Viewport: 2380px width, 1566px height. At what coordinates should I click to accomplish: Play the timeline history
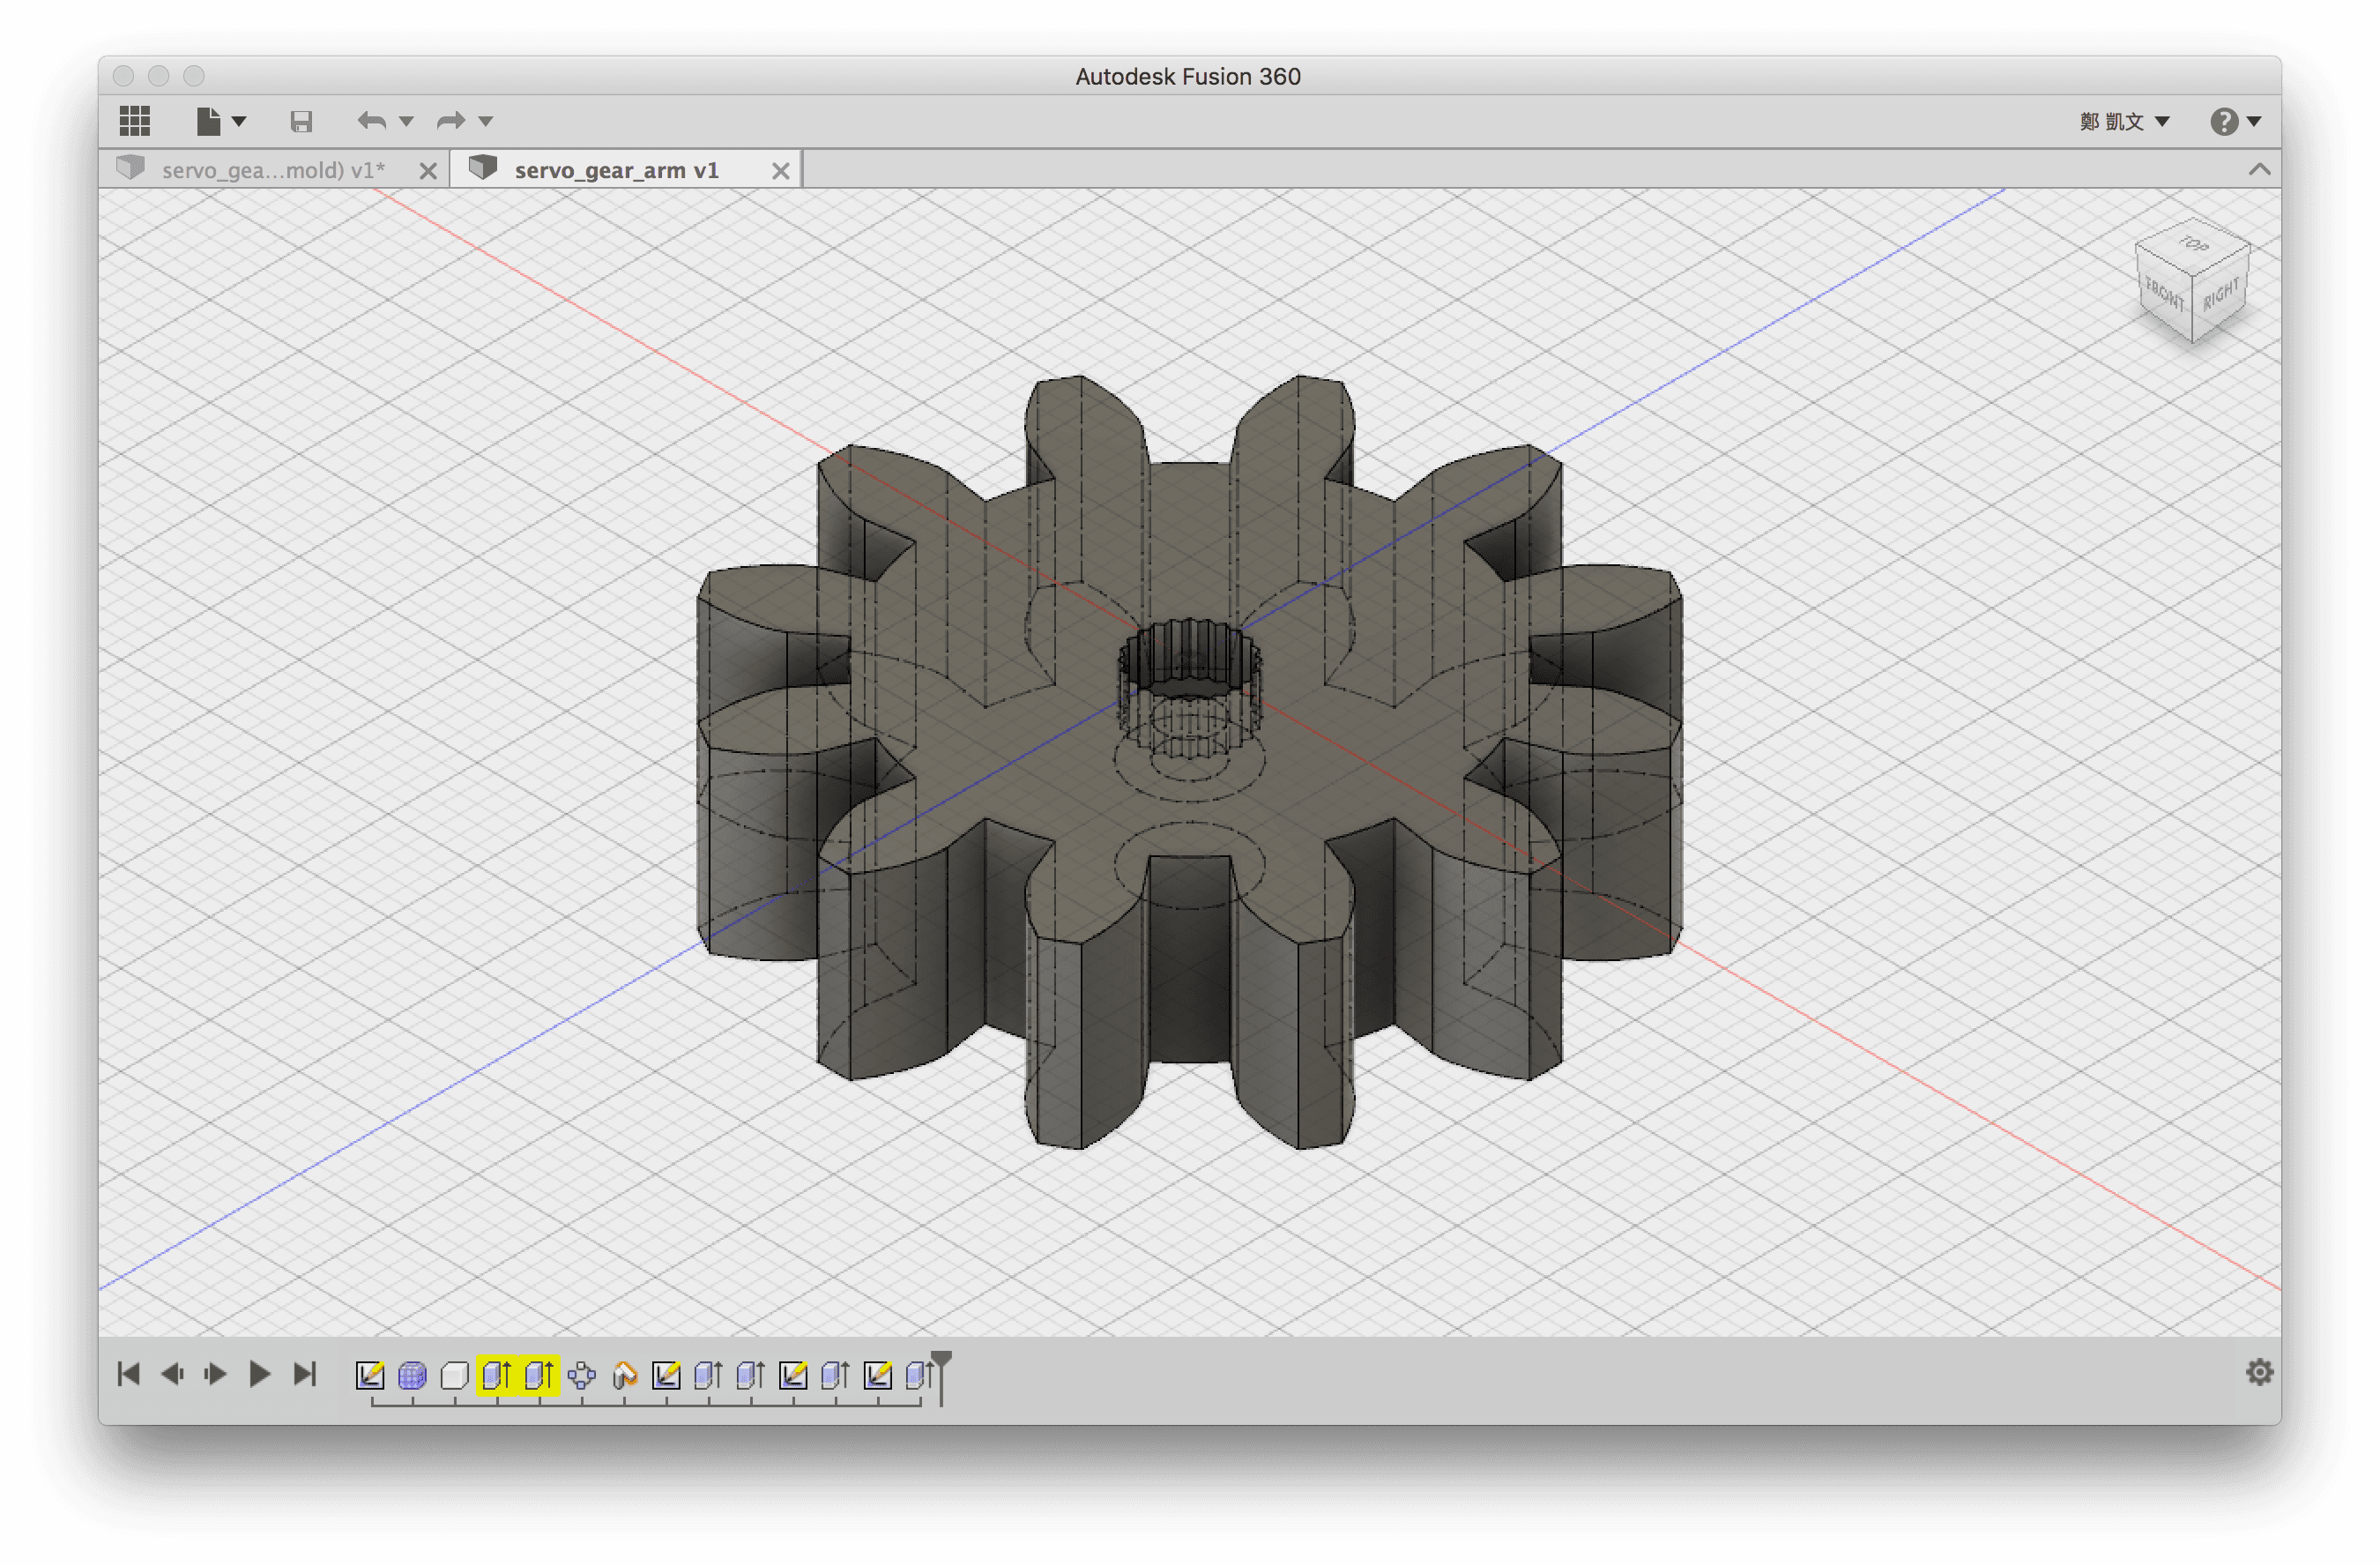pos(259,1374)
